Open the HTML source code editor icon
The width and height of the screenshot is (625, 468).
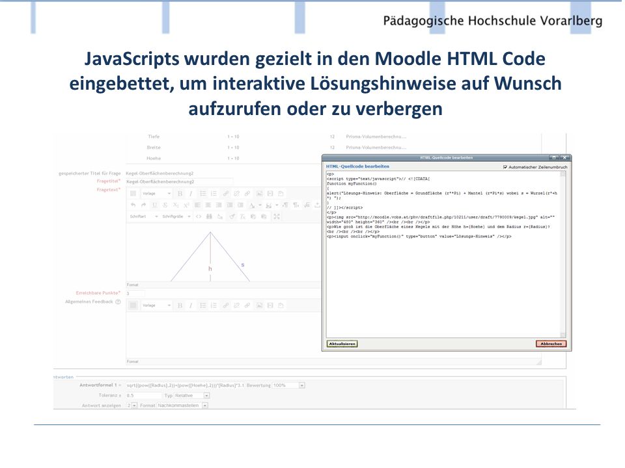click(199, 216)
